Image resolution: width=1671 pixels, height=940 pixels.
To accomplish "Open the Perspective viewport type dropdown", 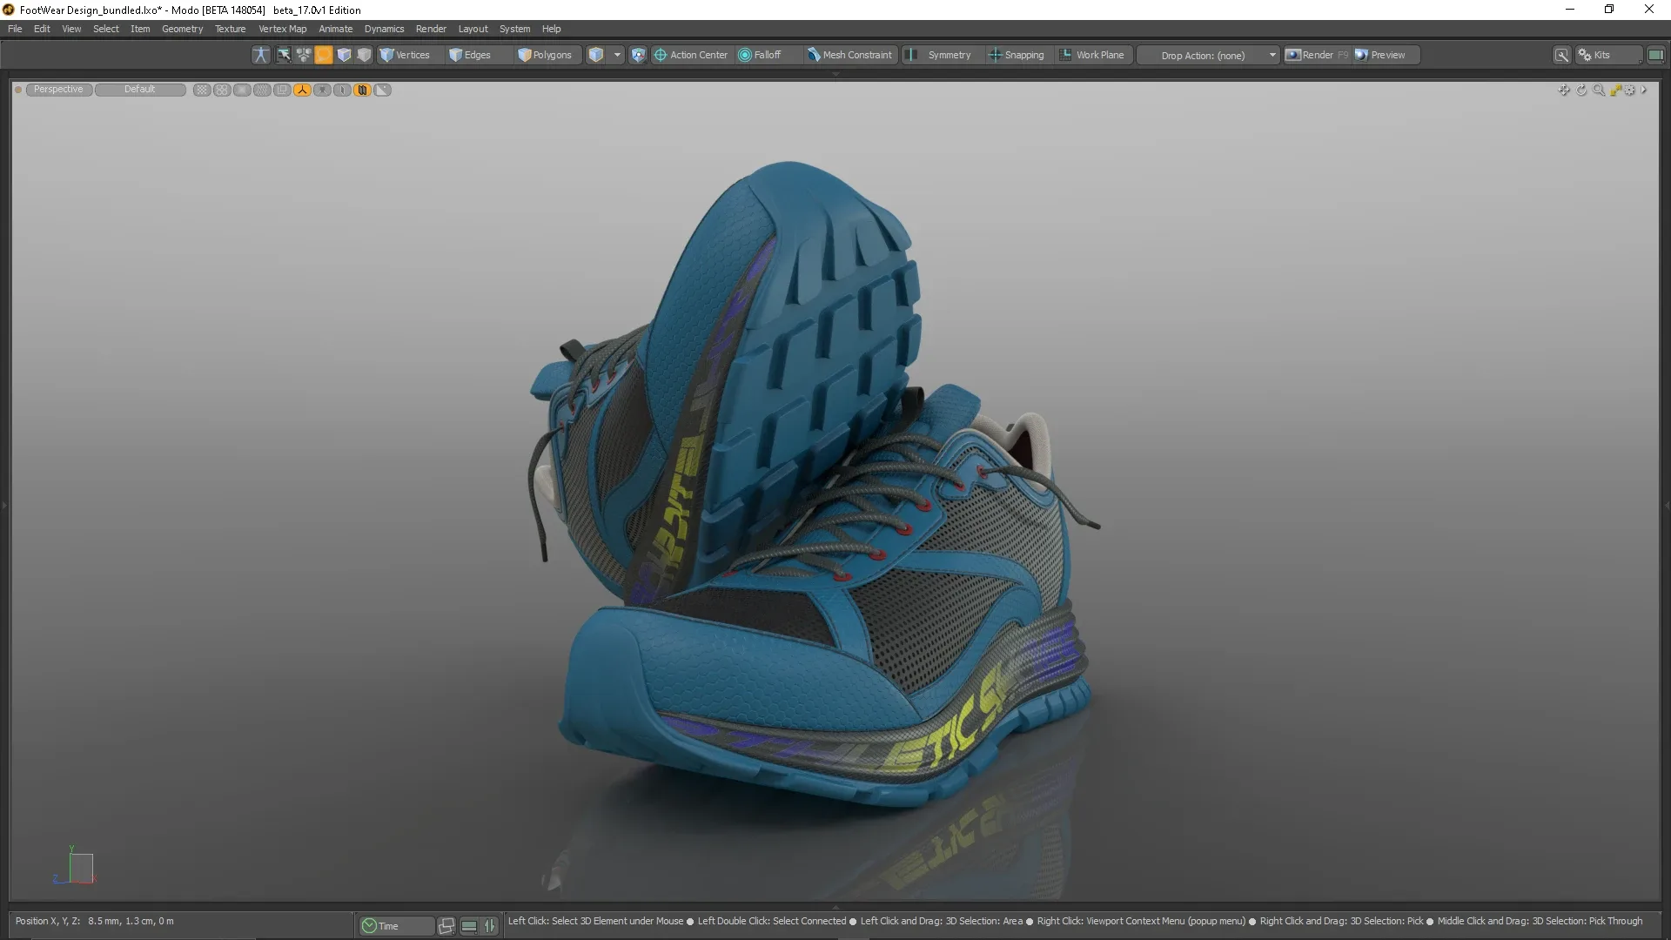I will [x=58, y=90].
